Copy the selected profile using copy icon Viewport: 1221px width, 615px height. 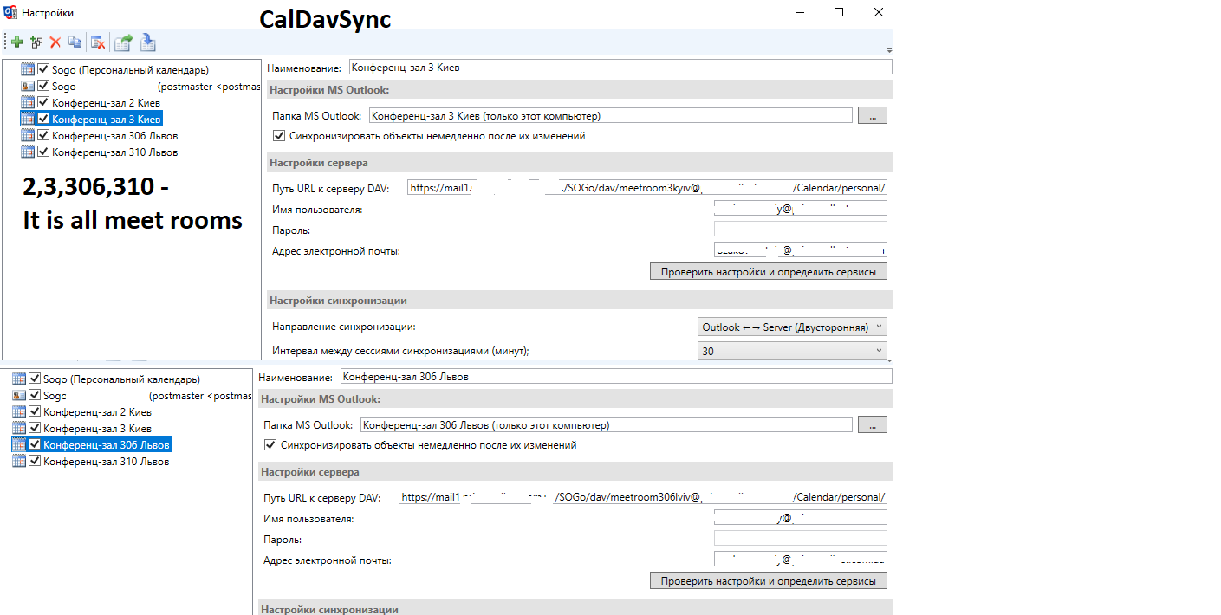75,42
